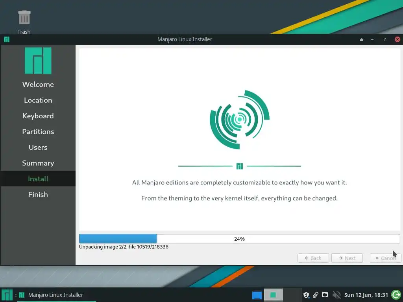Image resolution: width=403 pixels, height=302 pixels.
Task: Open the network connection tray icon
Action: tap(325, 295)
